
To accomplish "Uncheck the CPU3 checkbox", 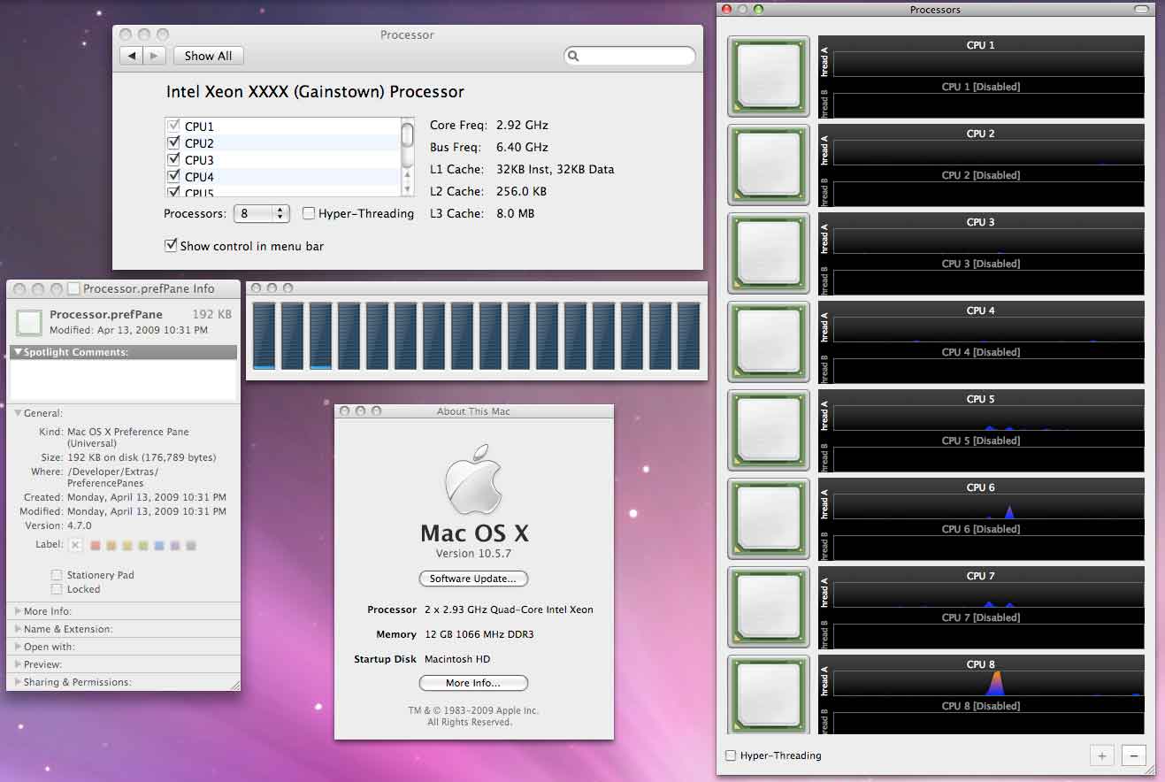I will coord(173,160).
